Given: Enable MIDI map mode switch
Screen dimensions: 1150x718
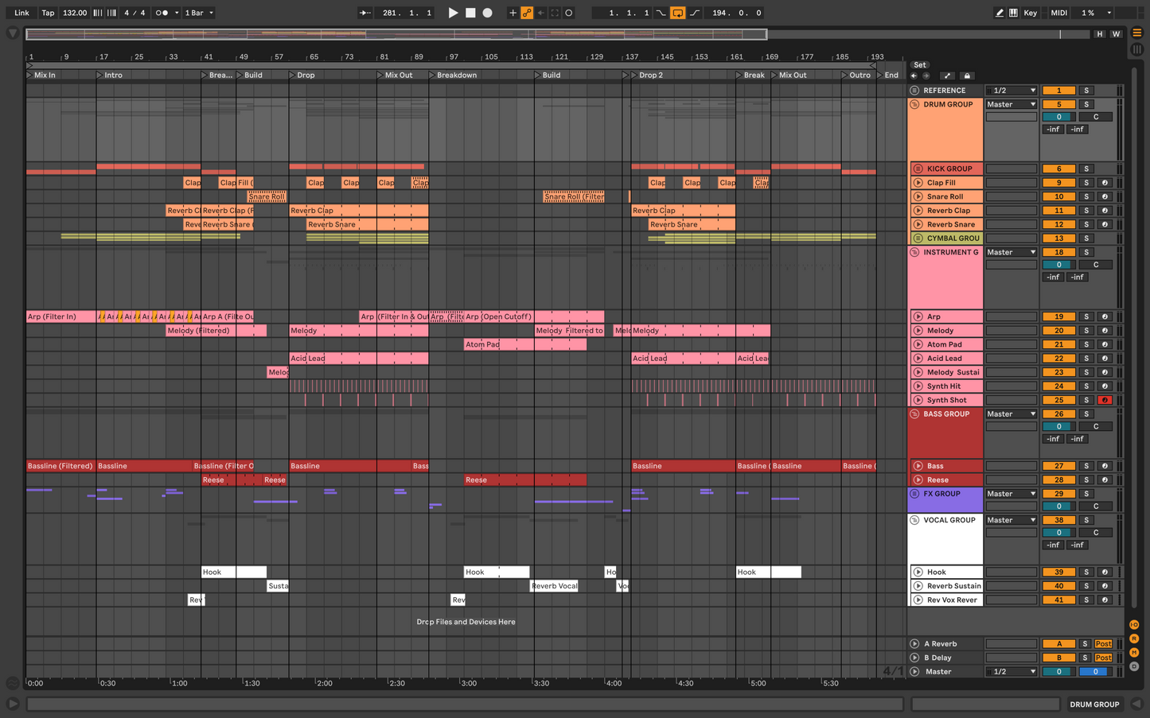Looking at the screenshot, I should coord(1058,13).
